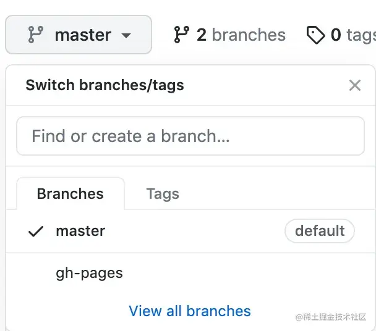
Task: Click the Switch branches/tags header title
Action: coord(105,85)
